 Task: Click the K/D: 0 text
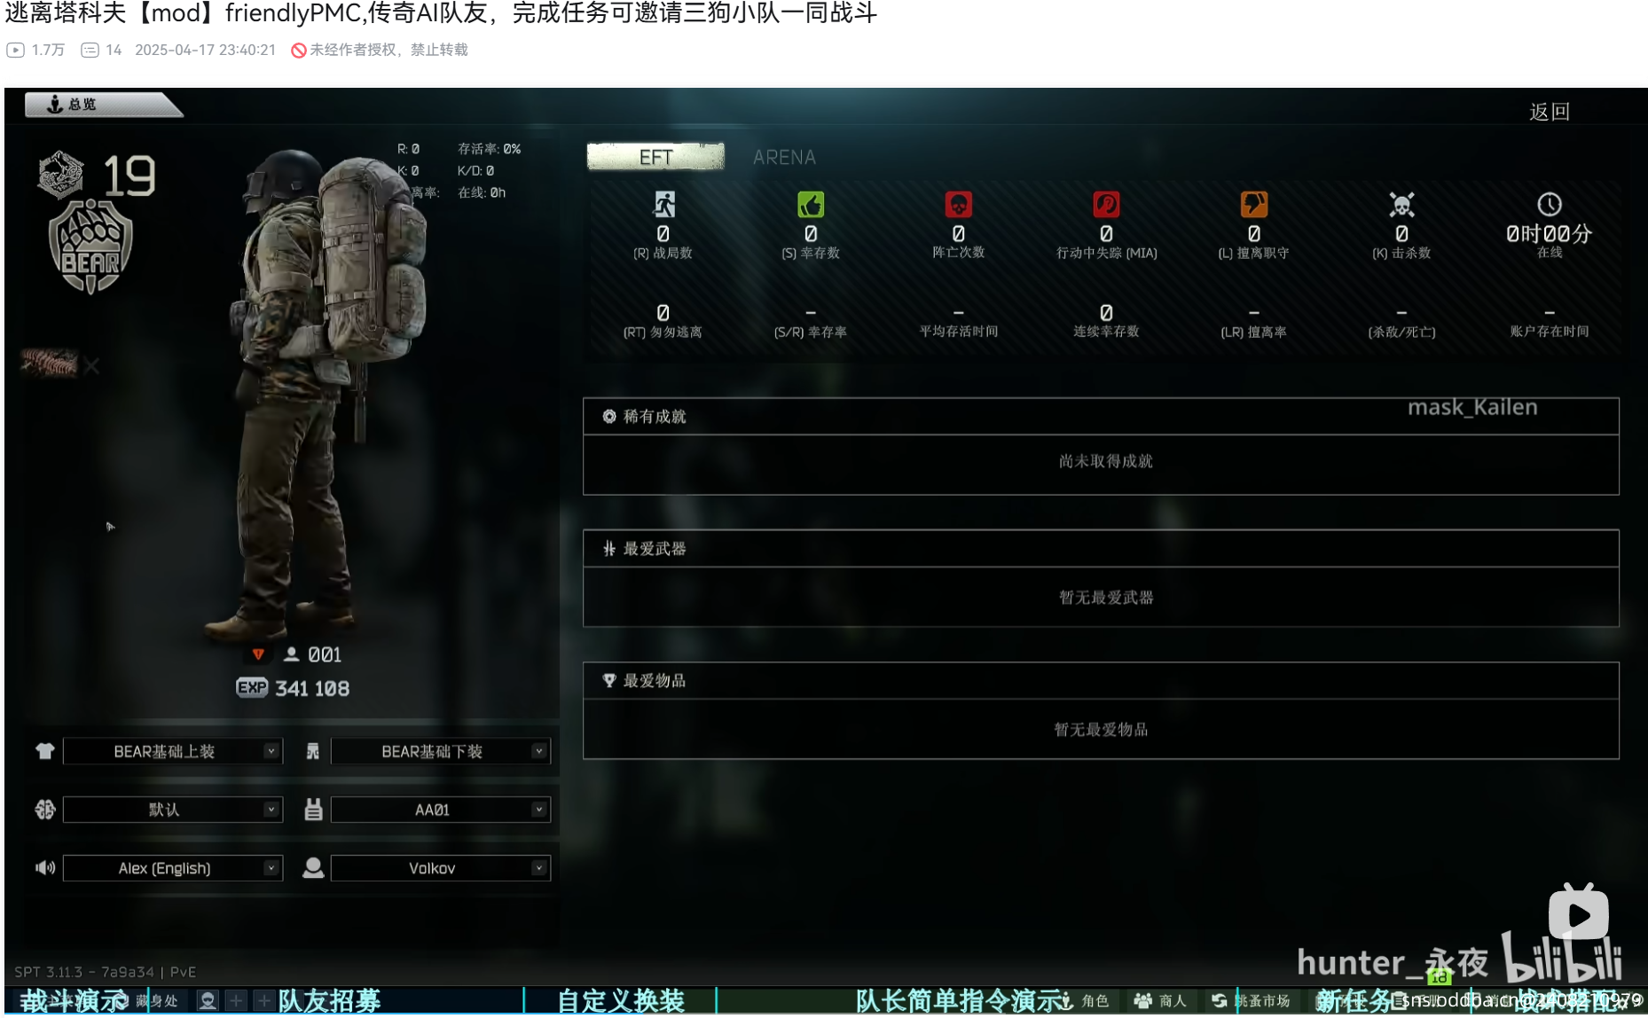(476, 170)
